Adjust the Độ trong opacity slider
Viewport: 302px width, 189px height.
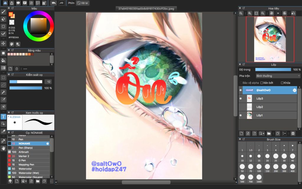point(273,70)
